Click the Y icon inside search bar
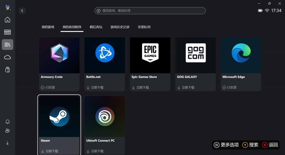285x155 pixels. pos(98,11)
